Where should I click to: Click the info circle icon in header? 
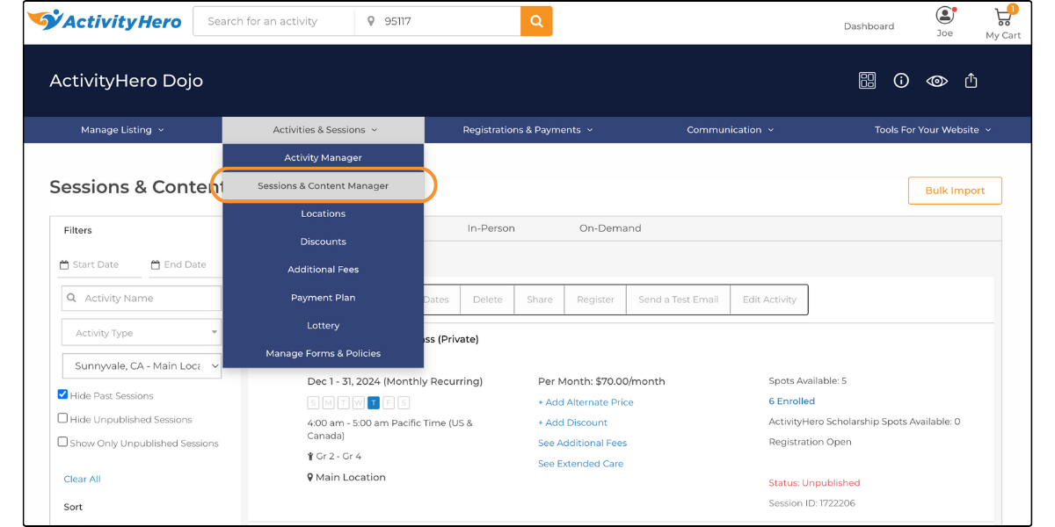(x=901, y=81)
